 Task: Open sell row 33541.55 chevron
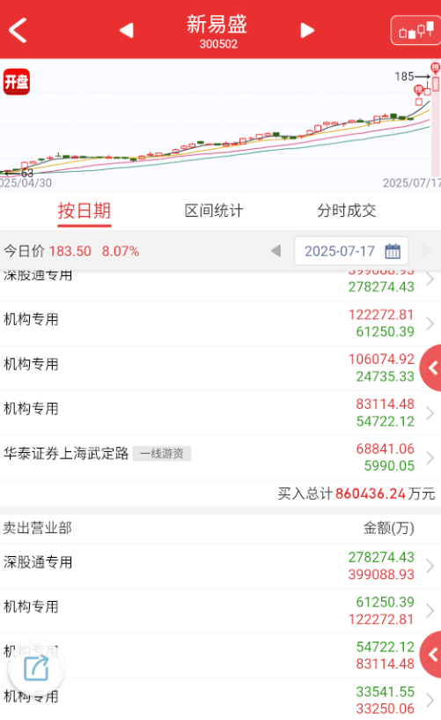pos(430,701)
